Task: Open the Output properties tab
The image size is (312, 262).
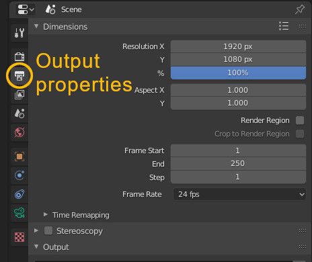Action: pos(19,75)
